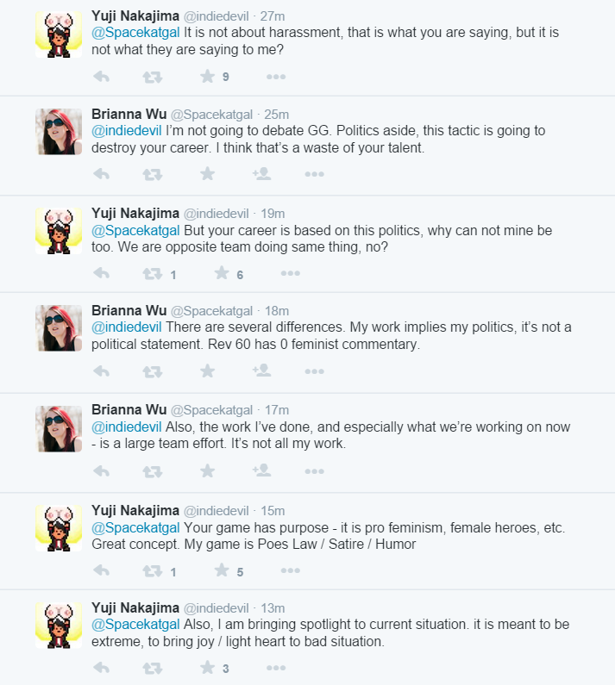Open Yuji Nakajima's name on 15m tweet
Viewport: 615px width, 685px height.
(x=135, y=510)
